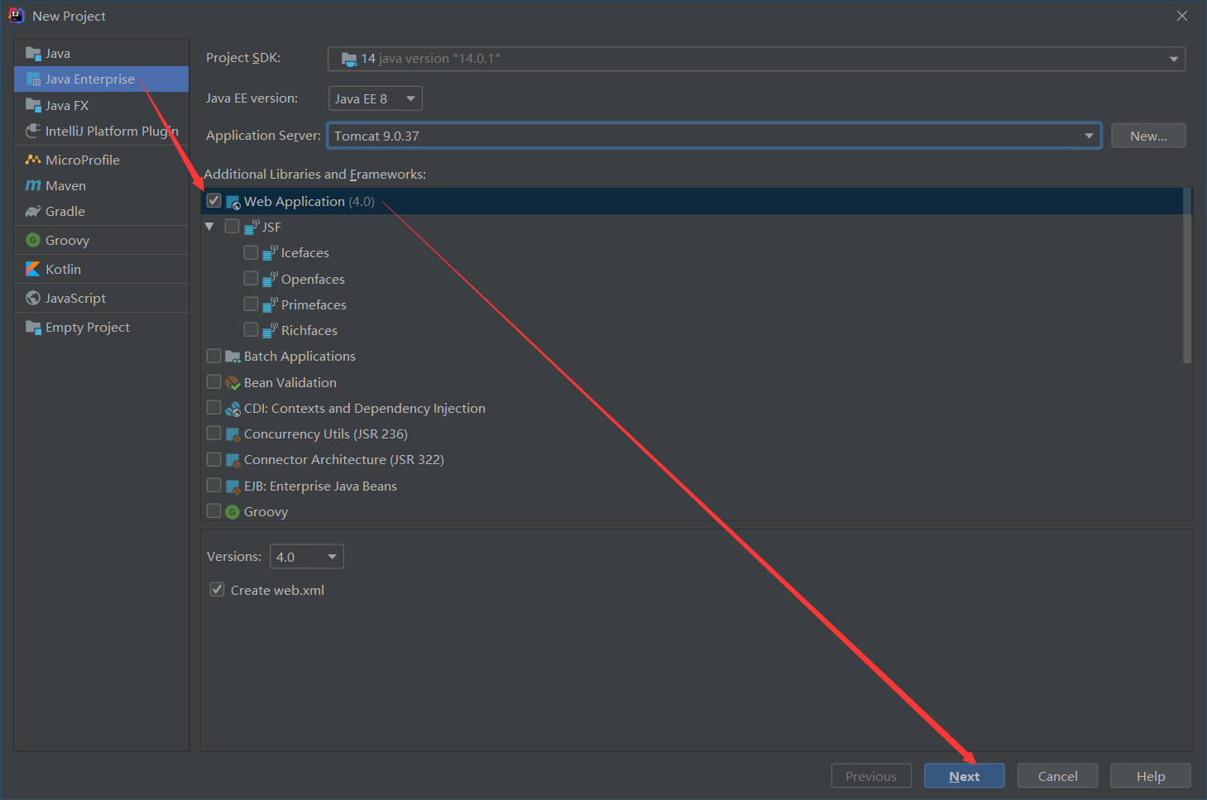Image resolution: width=1207 pixels, height=800 pixels.
Task: Click the Openfaces library icon
Action: tap(270, 280)
